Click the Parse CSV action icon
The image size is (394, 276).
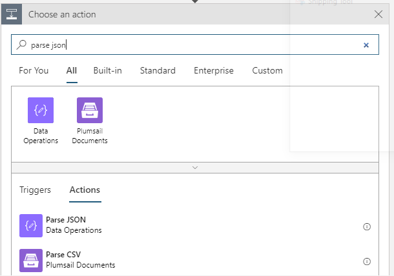pos(30,260)
